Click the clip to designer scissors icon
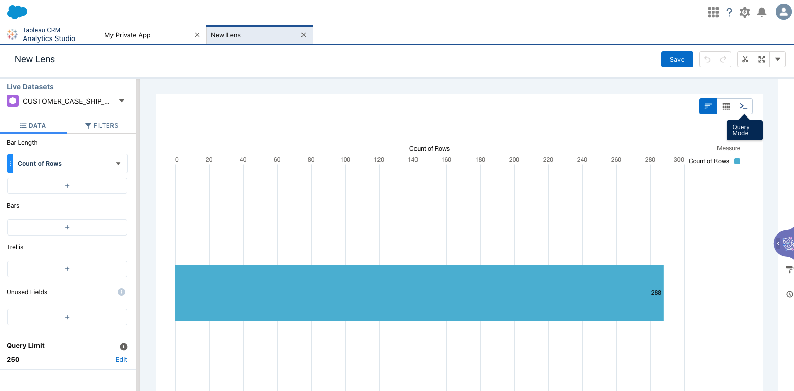Viewport: 794px width, 391px height. tap(745, 59)
